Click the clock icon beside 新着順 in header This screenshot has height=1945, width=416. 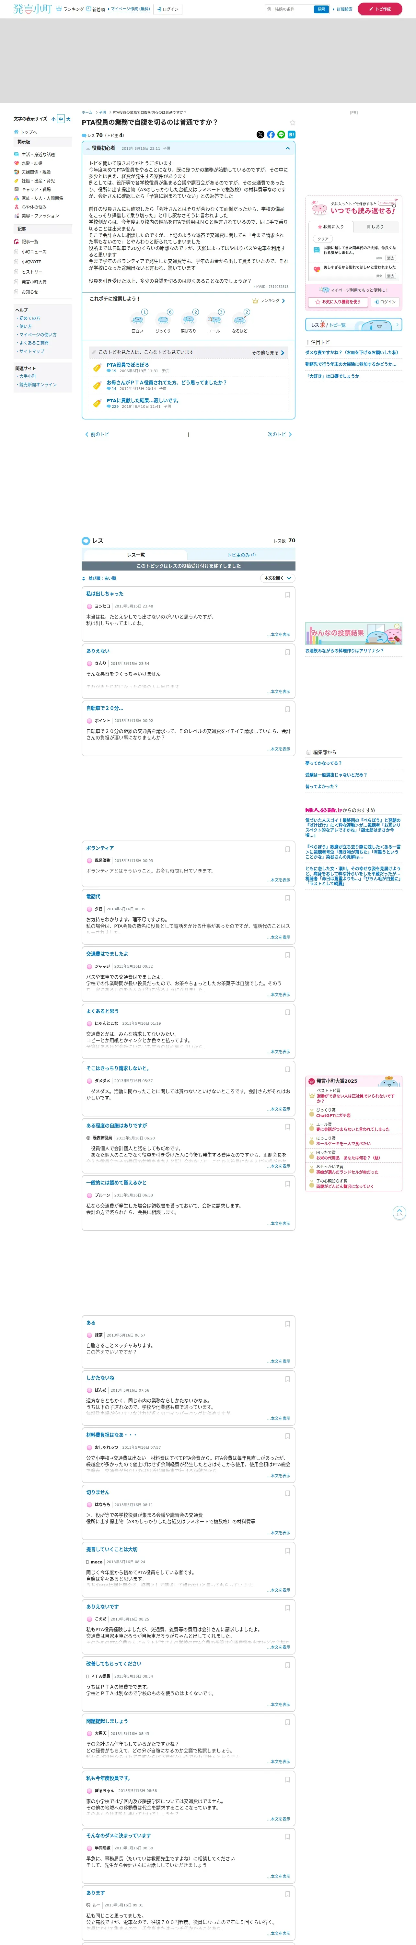(x=89, y=9)
